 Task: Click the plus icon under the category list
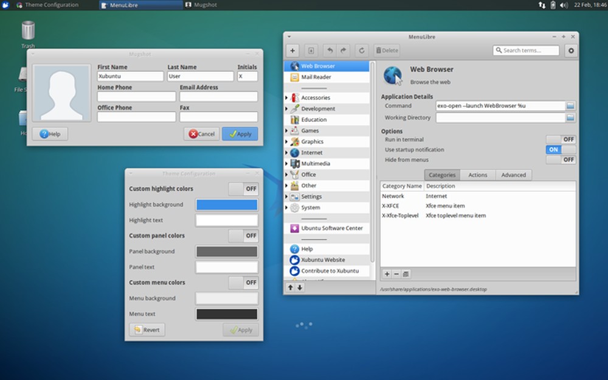click(x=387, y=274)
